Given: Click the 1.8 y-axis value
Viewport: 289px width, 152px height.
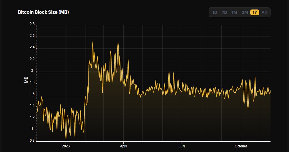Looking at the screenshot, I should point(32,82).
